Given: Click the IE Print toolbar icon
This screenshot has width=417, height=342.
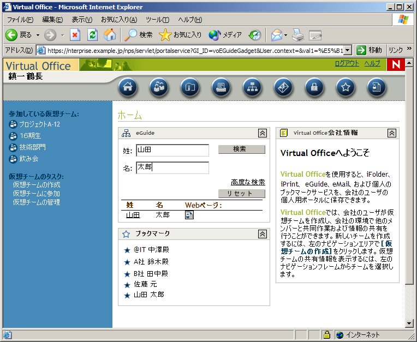Looking at the screenshot, I should 298,35.
